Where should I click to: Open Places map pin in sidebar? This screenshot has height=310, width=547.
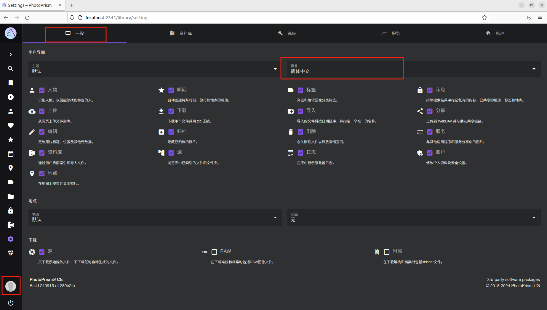[x=11, y=168]
